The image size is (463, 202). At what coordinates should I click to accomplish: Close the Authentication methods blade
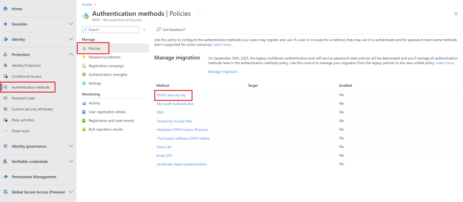(455, 14)
